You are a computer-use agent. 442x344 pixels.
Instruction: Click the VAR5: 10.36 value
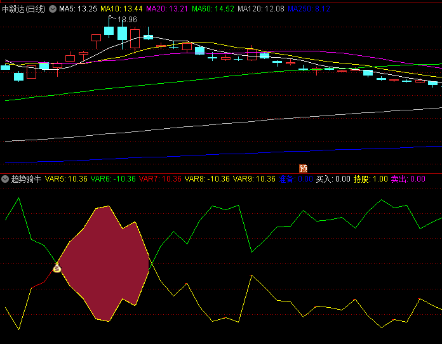pyautogui.click(x=66, y=179)
